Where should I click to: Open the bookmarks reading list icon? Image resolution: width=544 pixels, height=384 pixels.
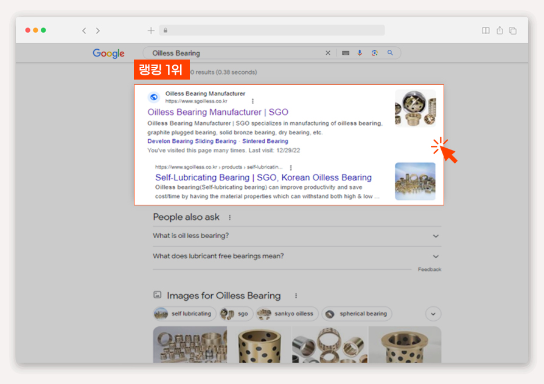click(x=486, y=30)
